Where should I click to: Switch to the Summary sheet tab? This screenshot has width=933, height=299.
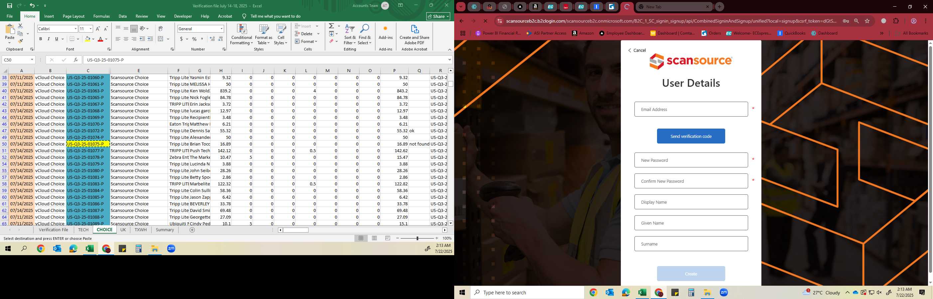[x=165, y=230]
